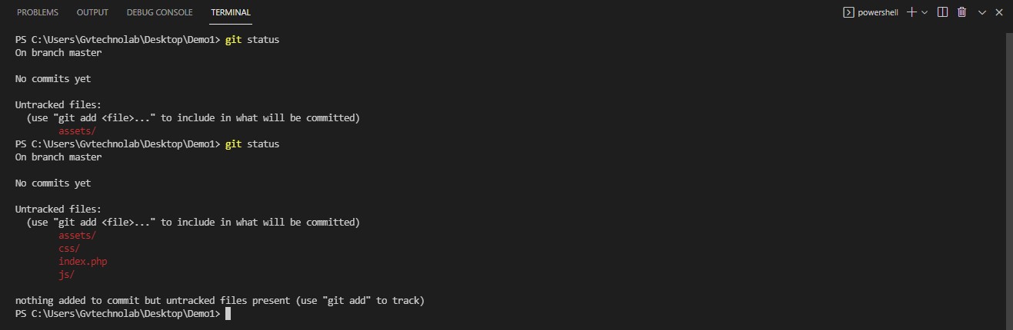Click the second git status command text
The height and width of the screenshot is (330, 1013).
[252, 144]
